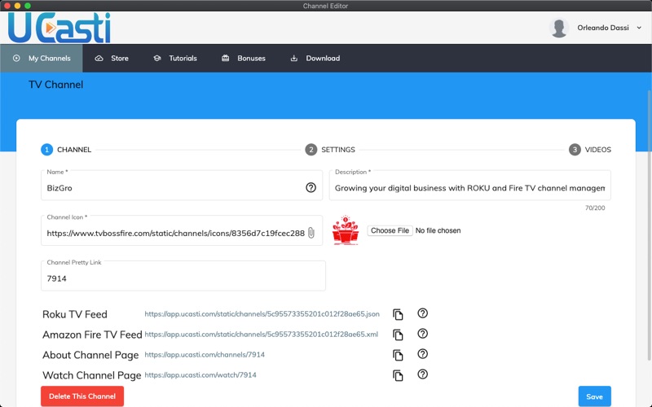Click the Store cloud icon

[99, 58]
